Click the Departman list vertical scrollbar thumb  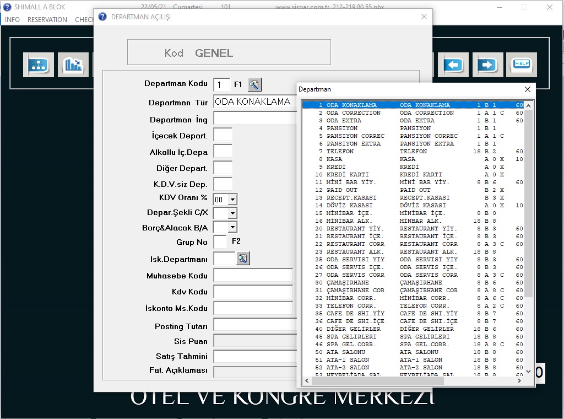[528, 203]
